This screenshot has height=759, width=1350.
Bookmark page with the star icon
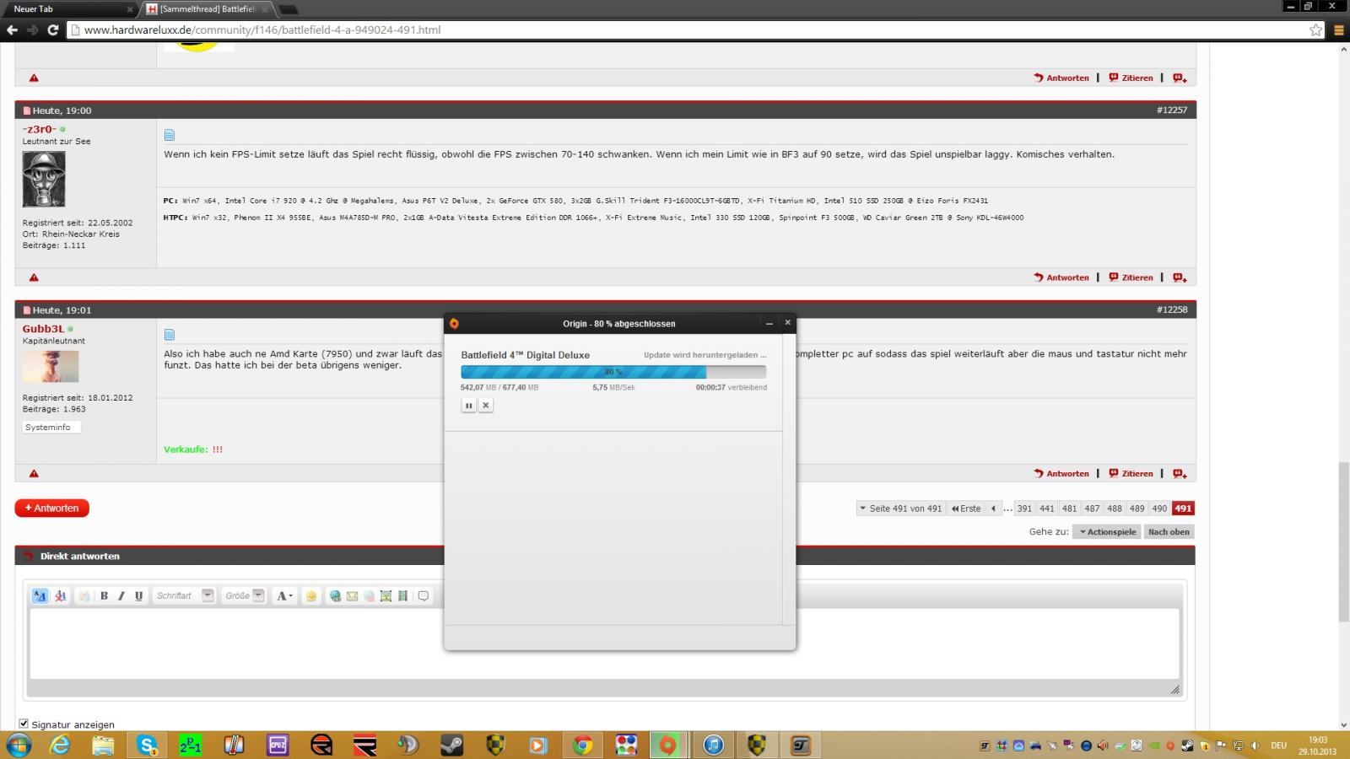point(1316,30)
